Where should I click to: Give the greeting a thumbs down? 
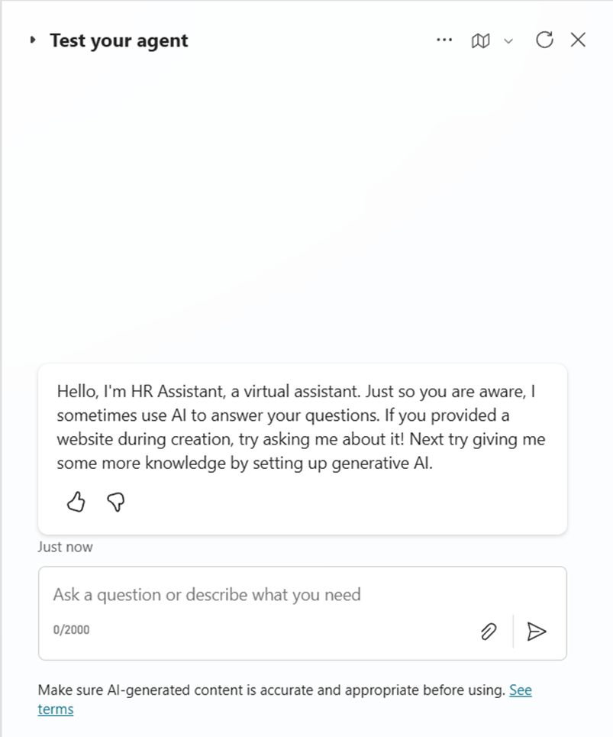[116, 502]
